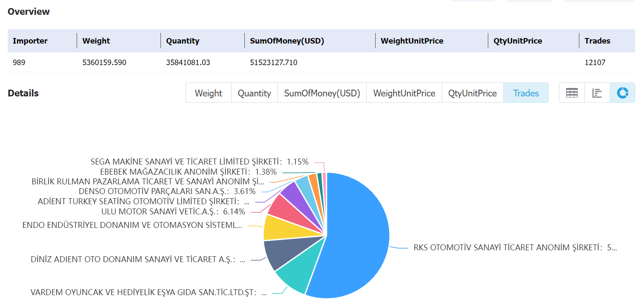Select the pie chart view icon
The height and width of the screenshot is (304, 642).
point(623,93)
